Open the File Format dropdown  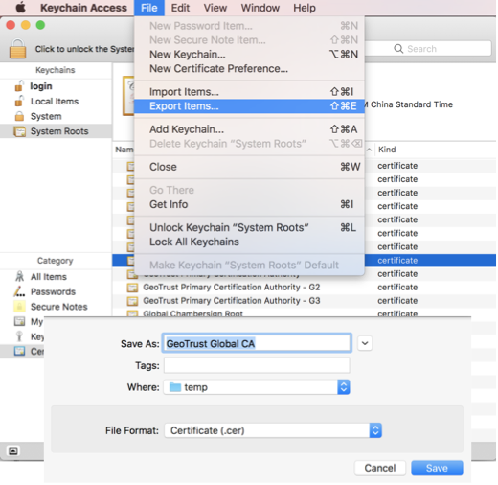(273, 430)
